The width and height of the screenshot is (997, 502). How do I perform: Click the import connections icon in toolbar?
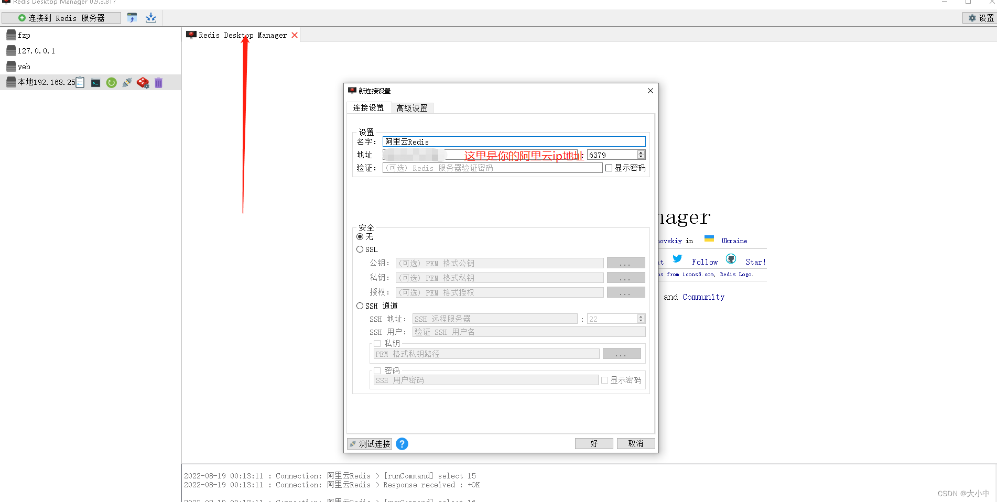tap(132, 18)
